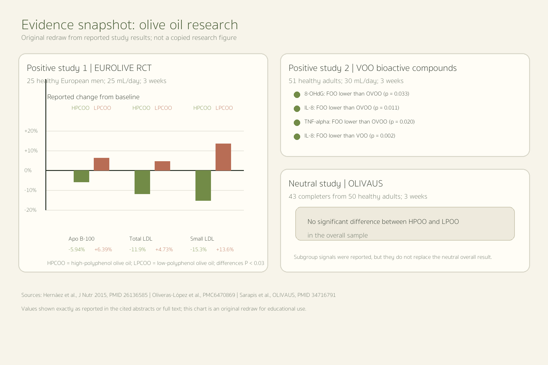Select the Positive study 2 VOO heading
This screenshot has width=548, height=365.
point(373,68)
